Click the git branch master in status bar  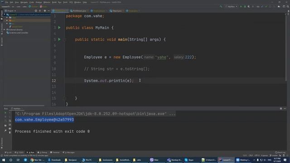click(274, 155)
